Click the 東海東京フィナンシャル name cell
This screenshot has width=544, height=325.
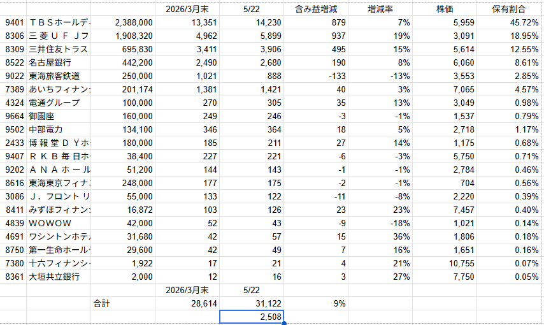(x=59, y=183)
